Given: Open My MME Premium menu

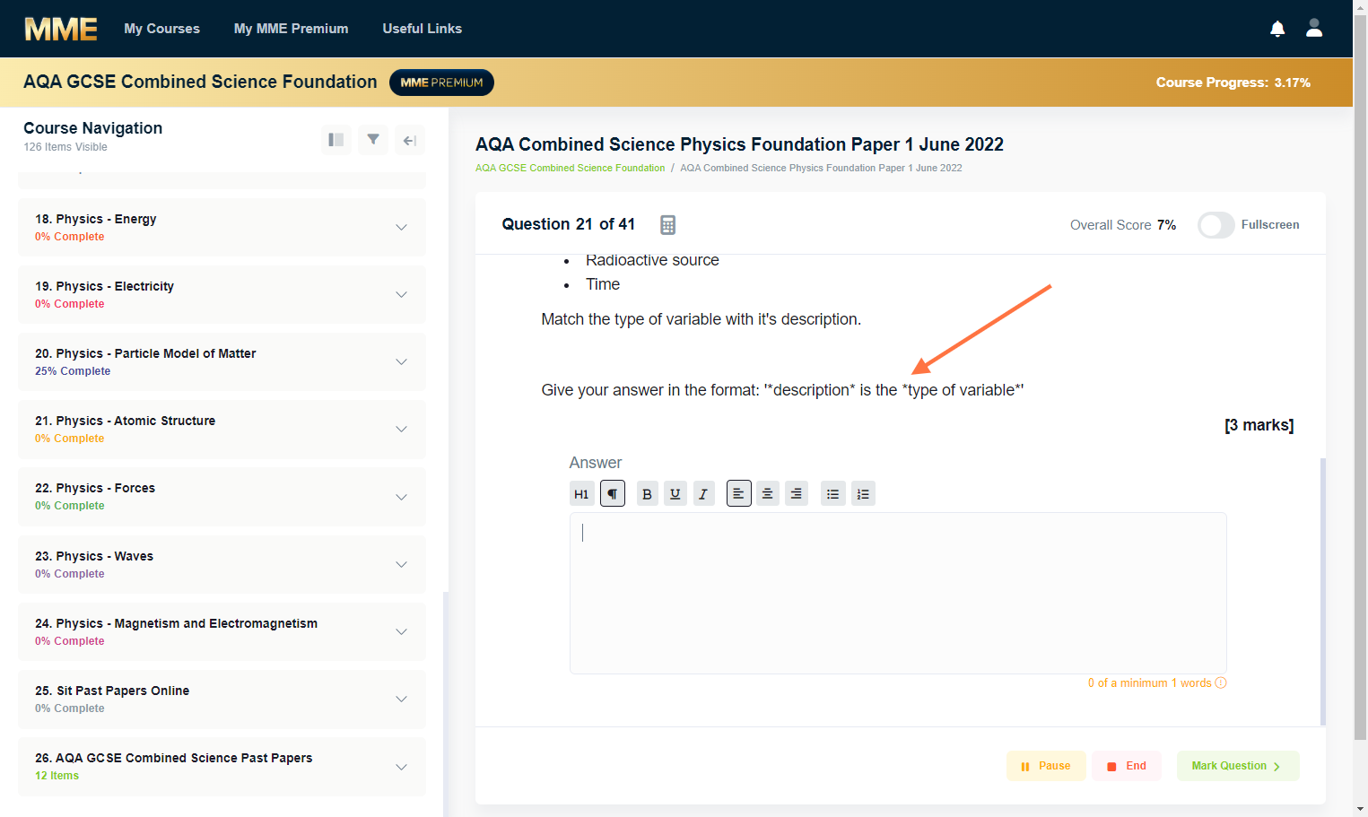Looking at the screenshot, I should click(291, 29).
